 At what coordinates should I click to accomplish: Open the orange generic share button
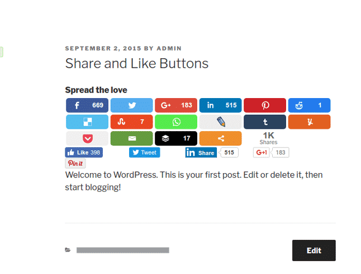point(220,138)
